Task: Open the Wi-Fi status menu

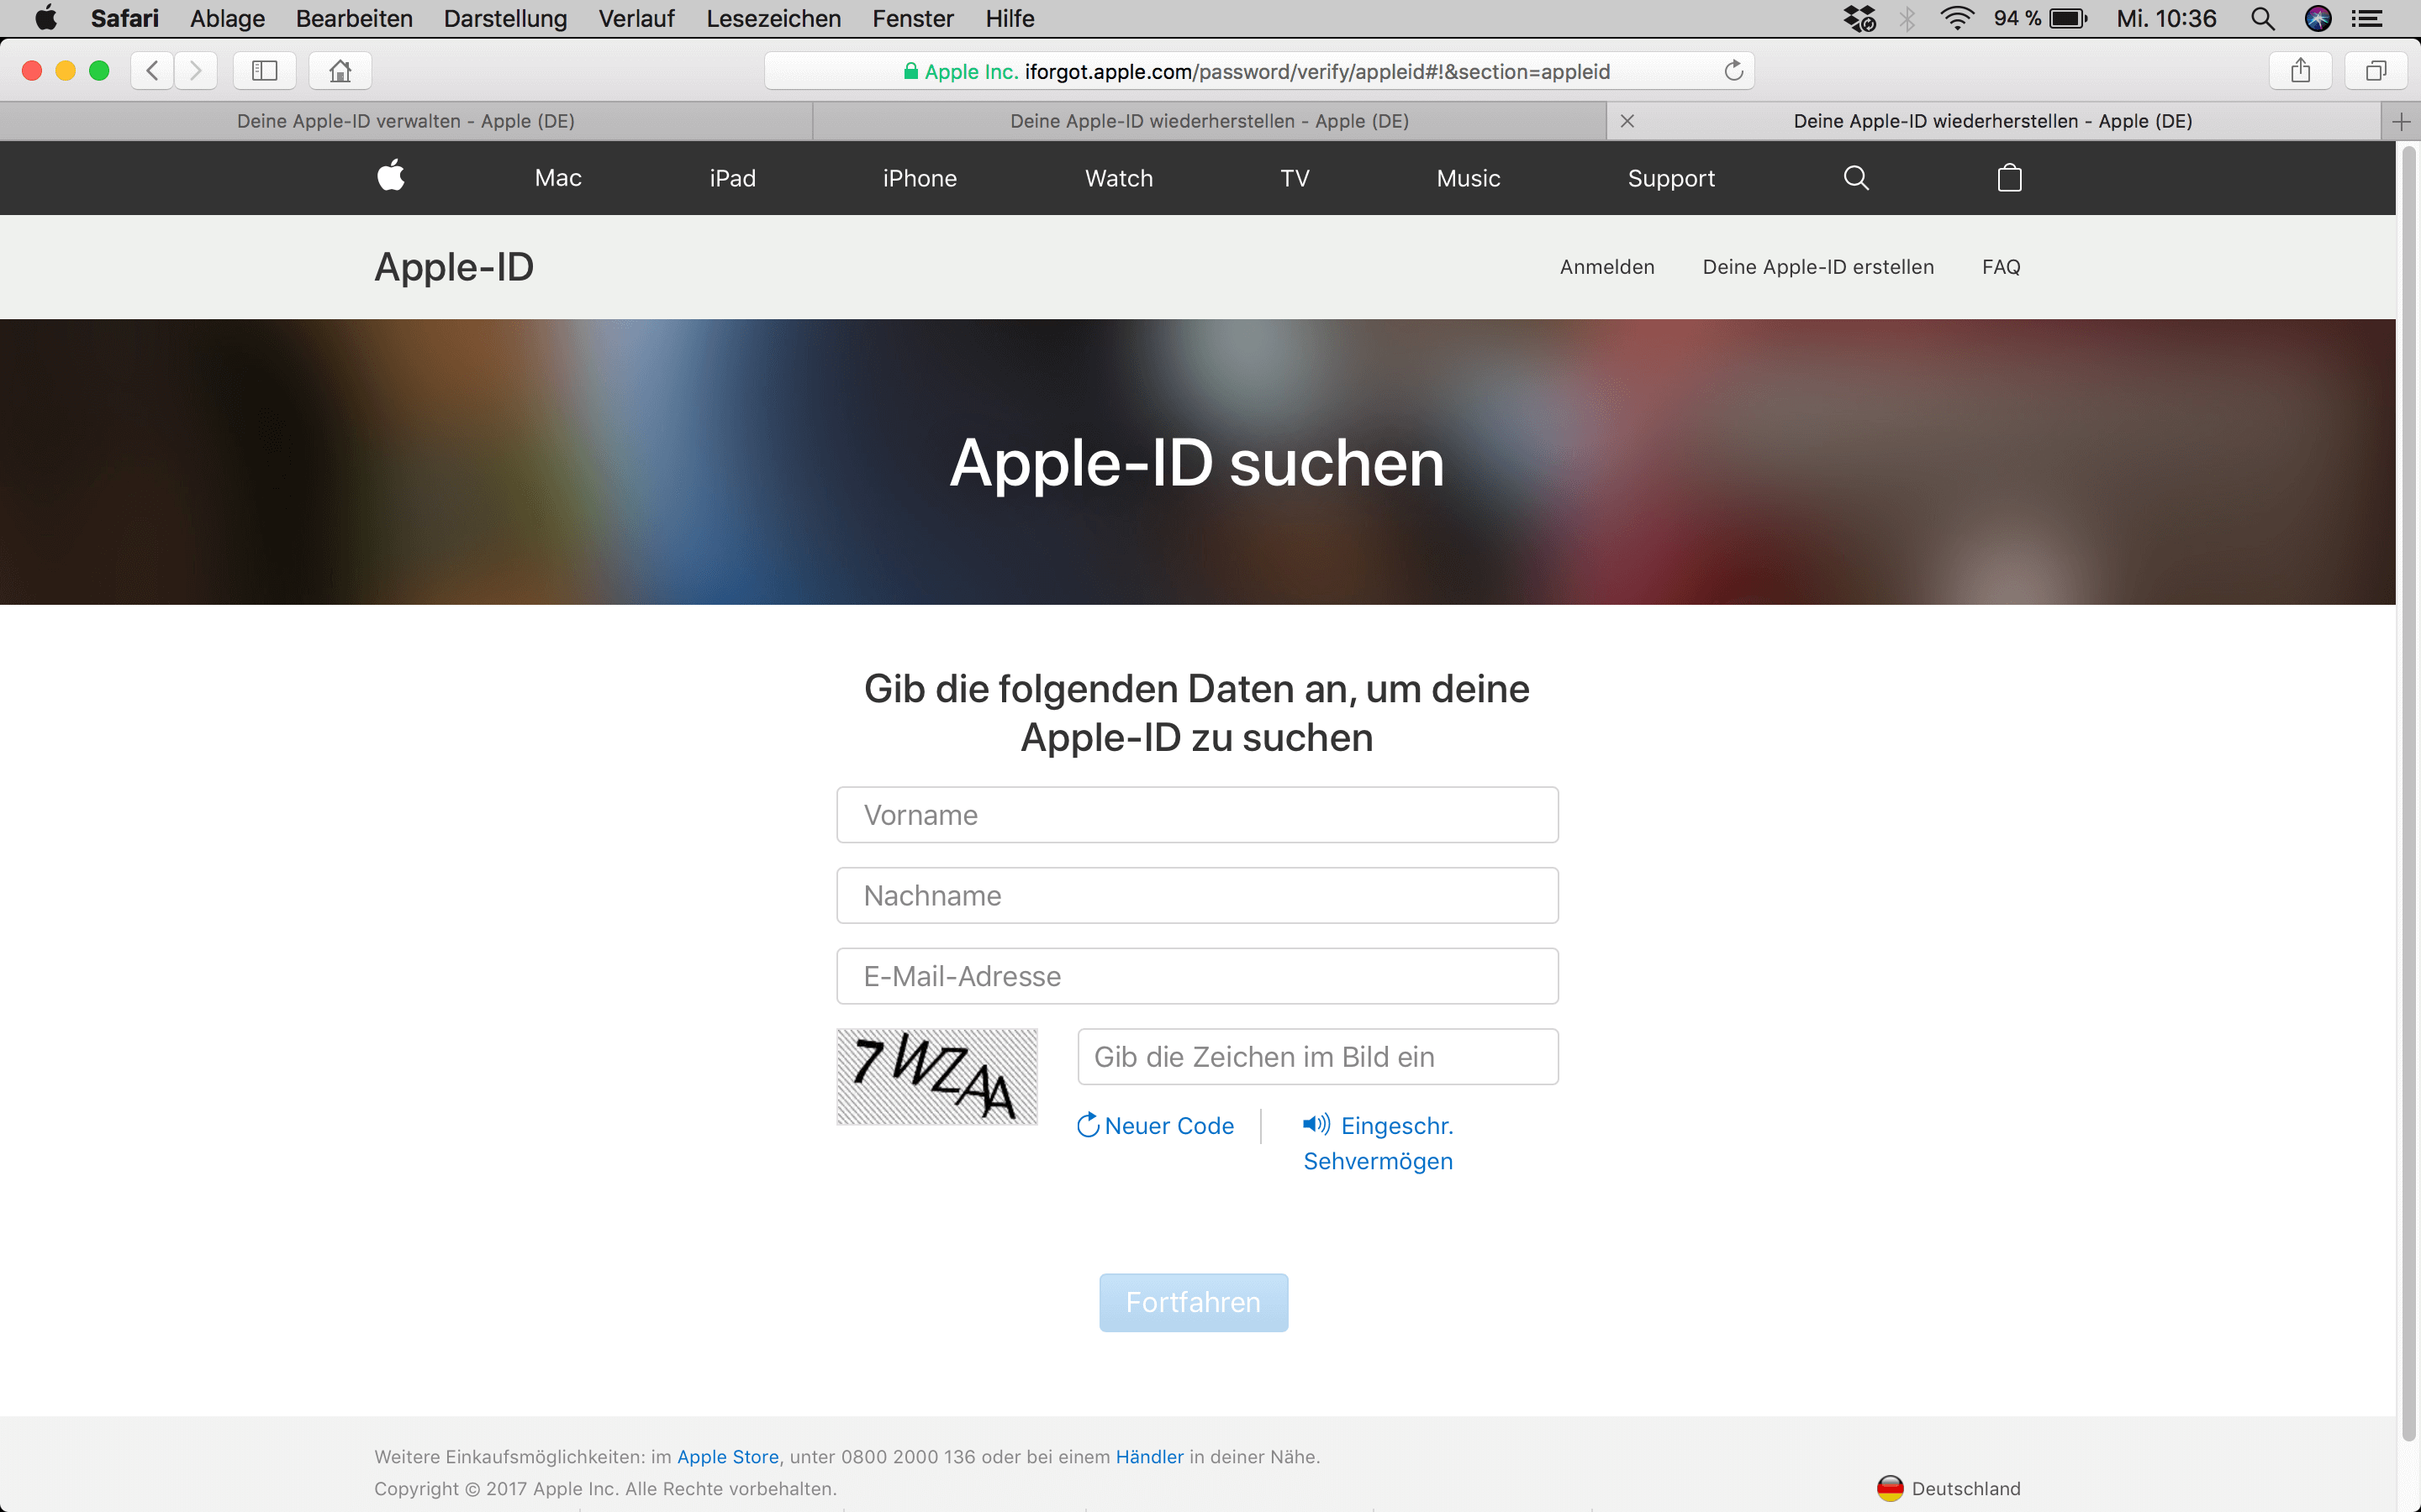Action: click(1956, 18)
